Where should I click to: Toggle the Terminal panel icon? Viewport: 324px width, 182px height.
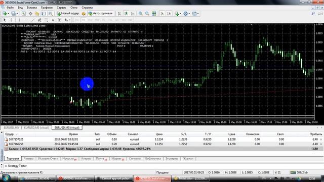click(x=44, y=14)
